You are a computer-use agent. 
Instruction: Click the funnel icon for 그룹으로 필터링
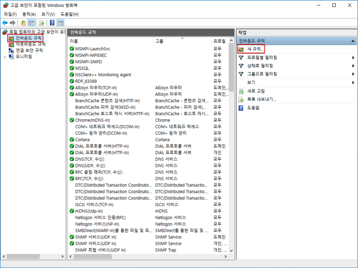241,74
